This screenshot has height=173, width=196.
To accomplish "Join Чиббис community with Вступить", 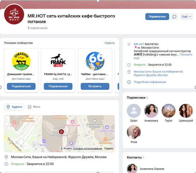I will pyautogui.click(x=95, y=86).
